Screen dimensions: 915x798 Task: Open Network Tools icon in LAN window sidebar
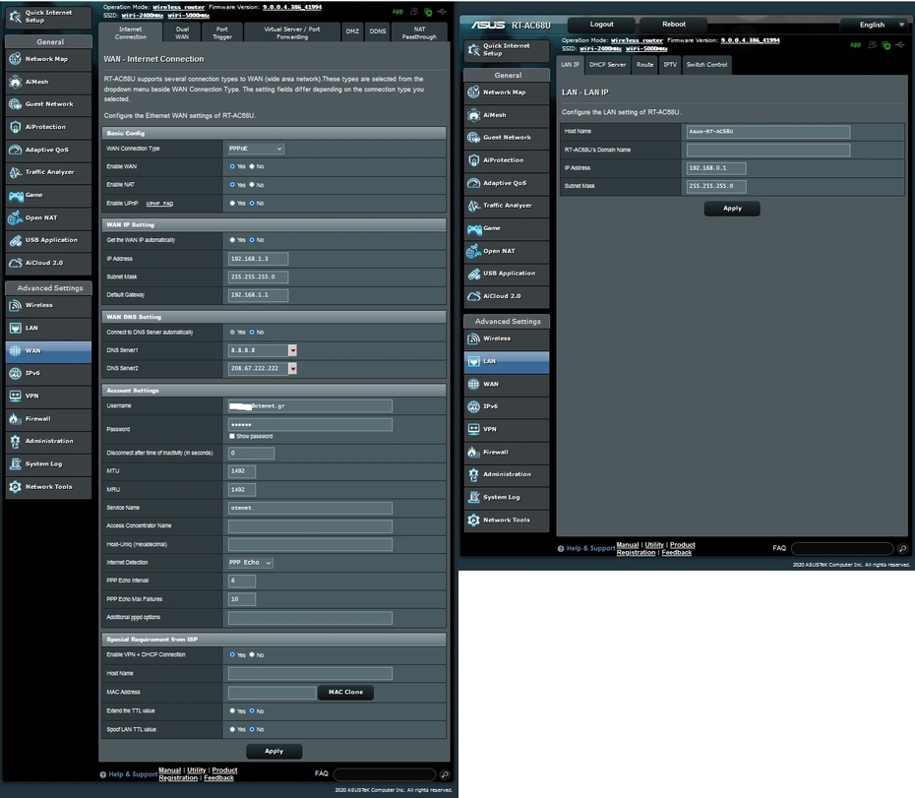tap(473, 521)
